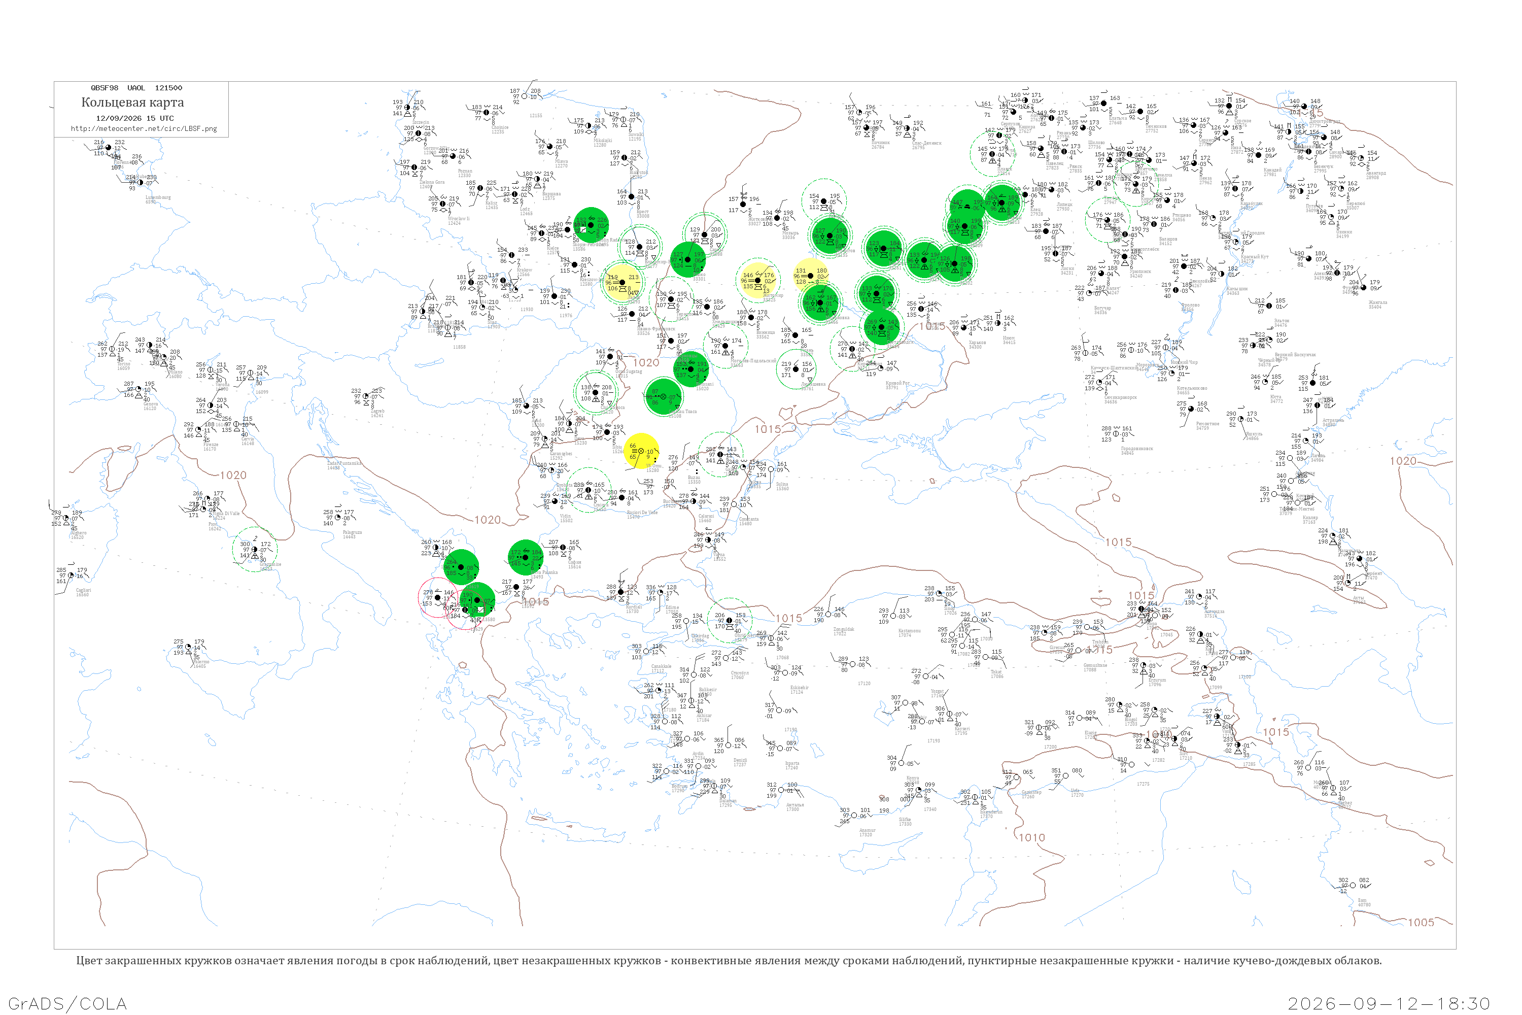
Task: Click the Кольцевая карта map title
Action: pos(132,103)
